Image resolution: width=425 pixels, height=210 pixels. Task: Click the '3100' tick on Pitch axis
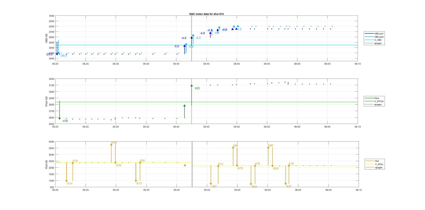[52, 85]
